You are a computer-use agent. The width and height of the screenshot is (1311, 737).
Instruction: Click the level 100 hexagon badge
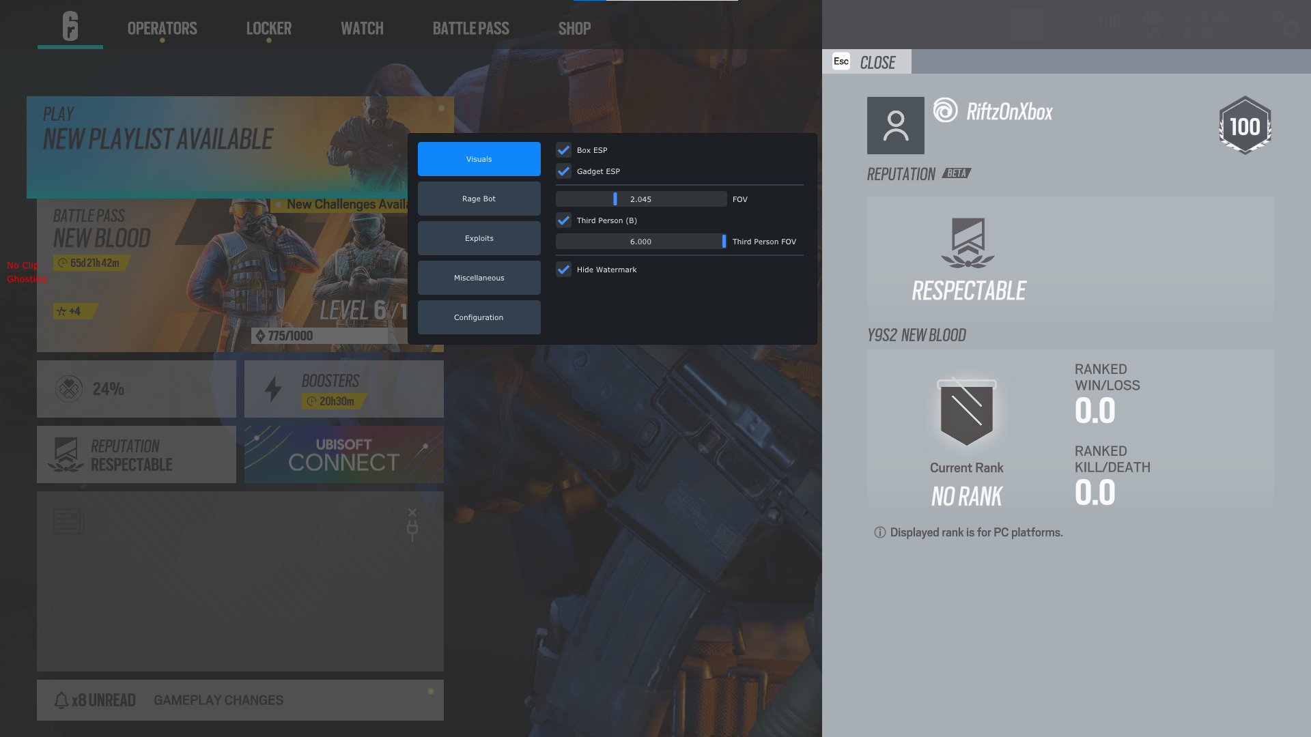1245,126
